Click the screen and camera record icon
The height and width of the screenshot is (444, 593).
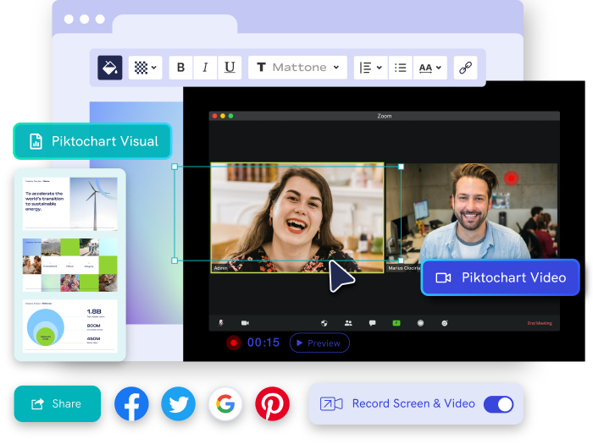(x=331, y=404)
